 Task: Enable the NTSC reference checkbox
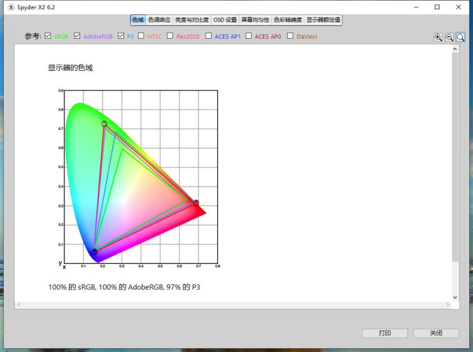pyautogui.click(x=141, y=36)
